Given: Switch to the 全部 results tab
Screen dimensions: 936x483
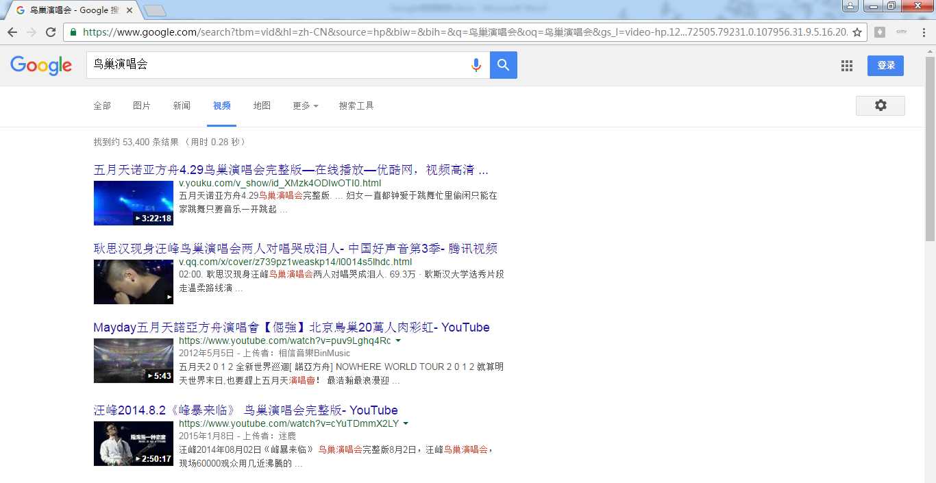Looking at the screenshot, I should tap(102, 106).
